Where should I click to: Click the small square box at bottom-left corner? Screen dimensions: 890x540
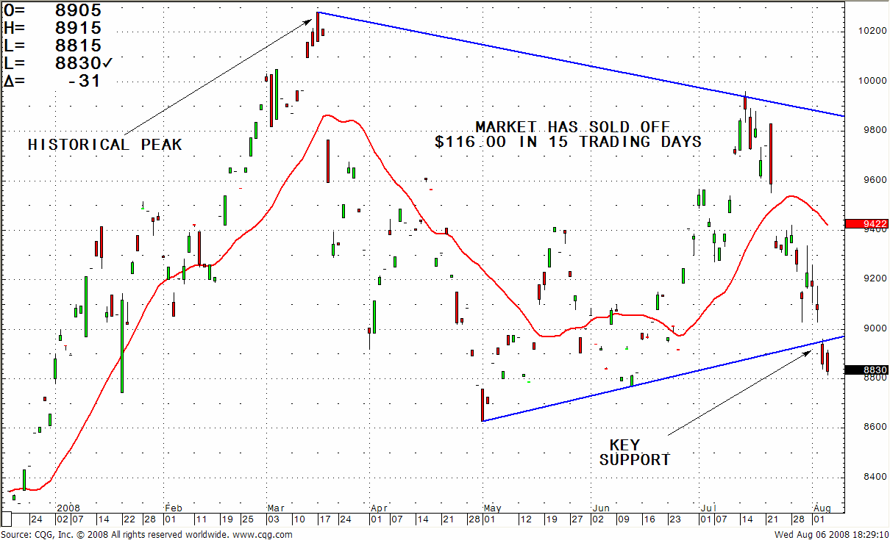6,518
